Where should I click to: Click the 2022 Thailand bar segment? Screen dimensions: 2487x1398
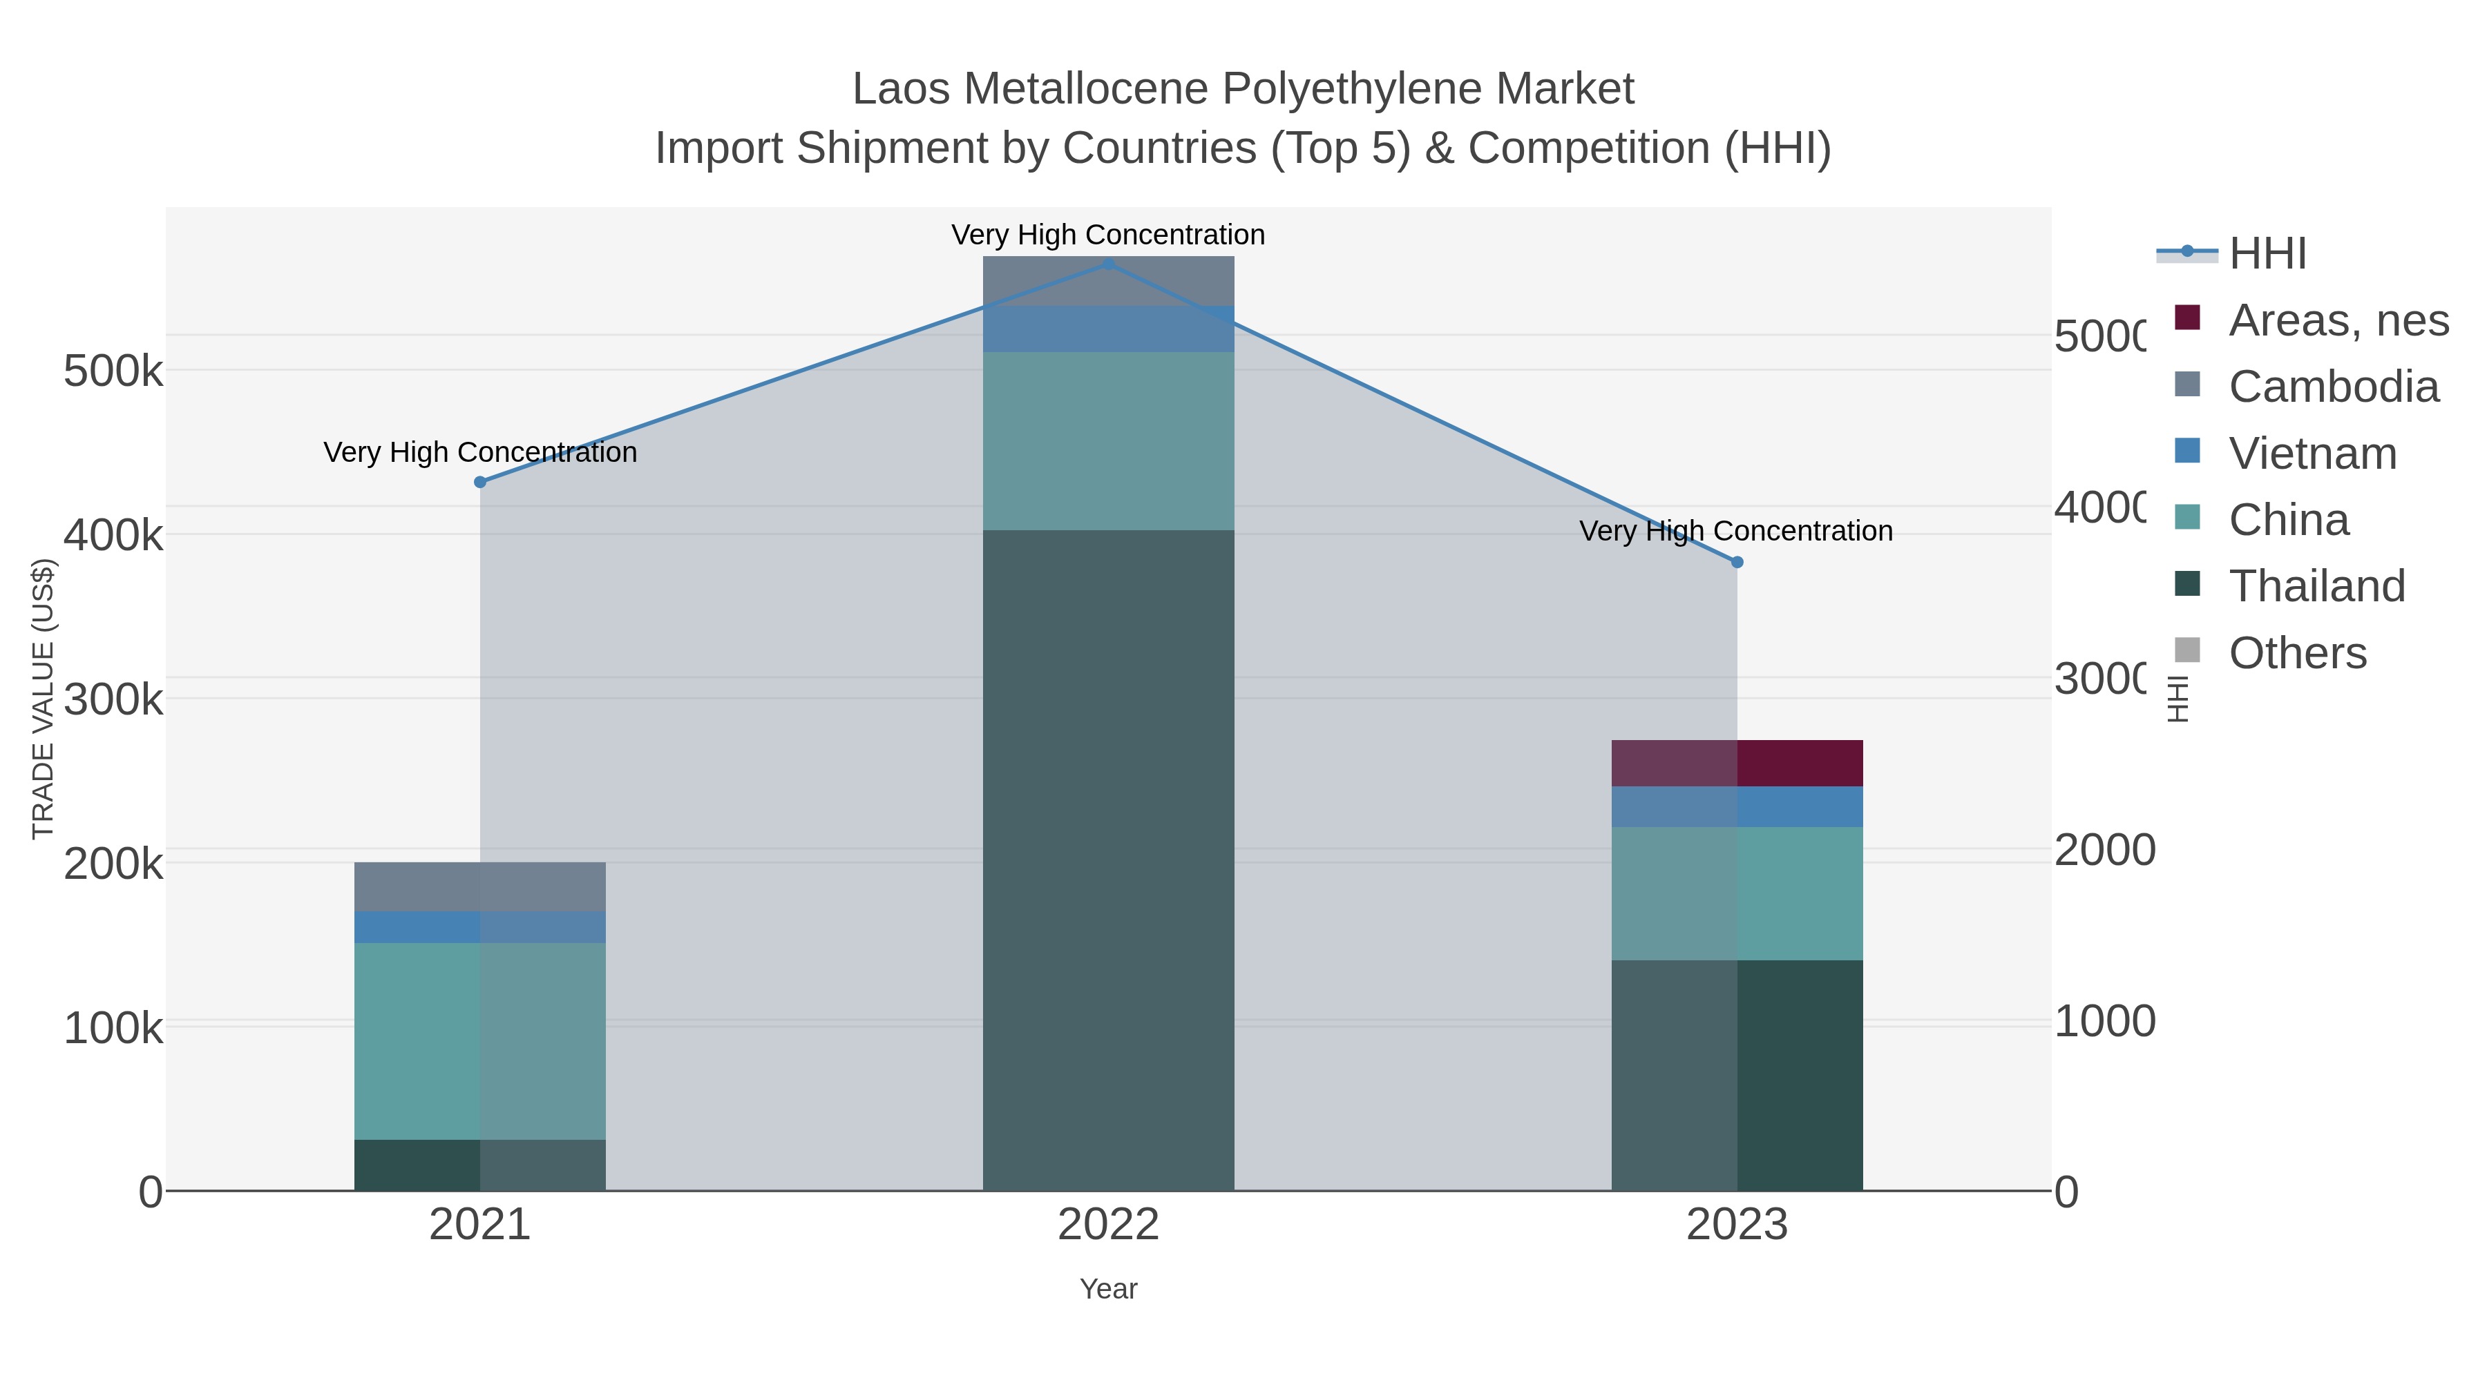click(1108, 861)
